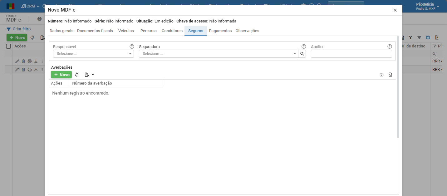Screen dimensions: 447x196
Task: Open the Dados gerais tab
Action: (61, 31)
